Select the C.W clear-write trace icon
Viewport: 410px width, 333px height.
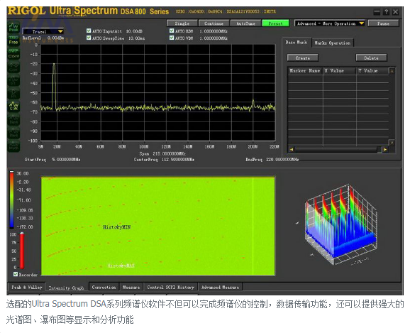(13, 106)
